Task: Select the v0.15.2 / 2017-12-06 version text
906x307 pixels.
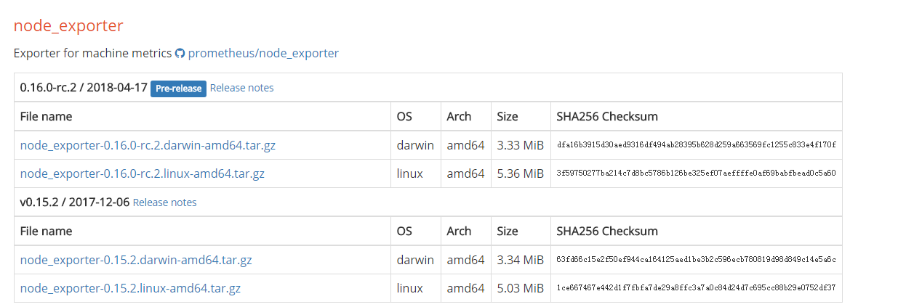Action: [x=75, y=202]
